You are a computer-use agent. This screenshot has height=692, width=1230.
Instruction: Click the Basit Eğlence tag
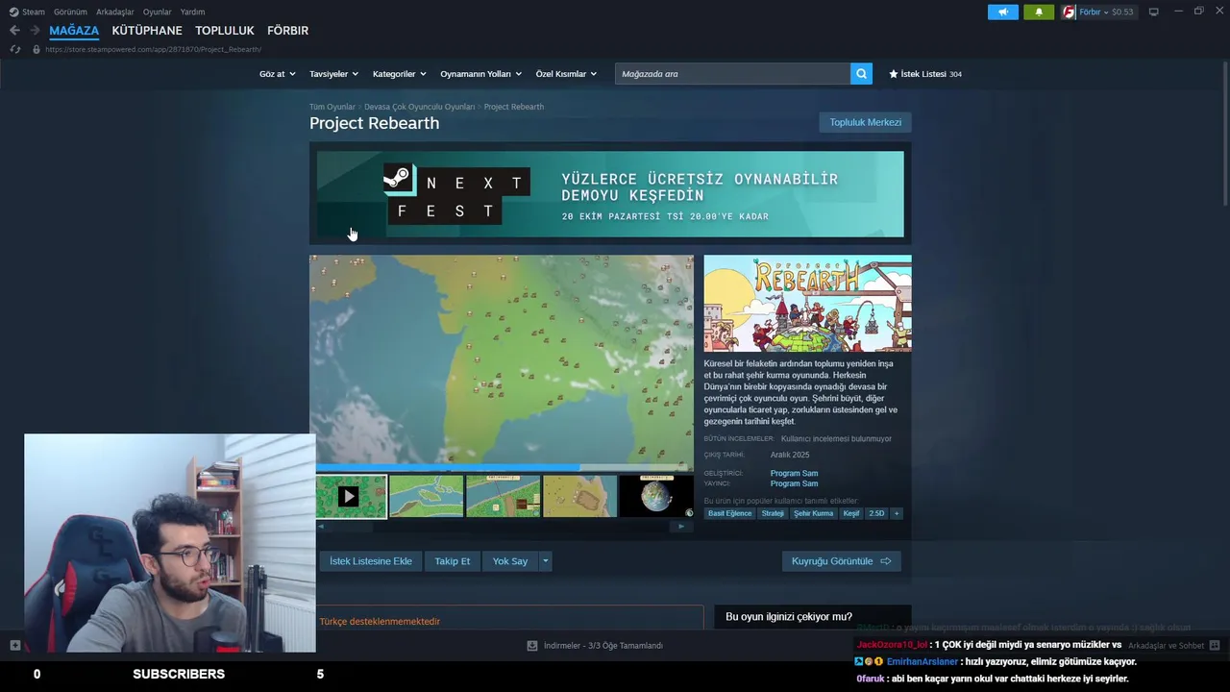(x=730, y=513)
